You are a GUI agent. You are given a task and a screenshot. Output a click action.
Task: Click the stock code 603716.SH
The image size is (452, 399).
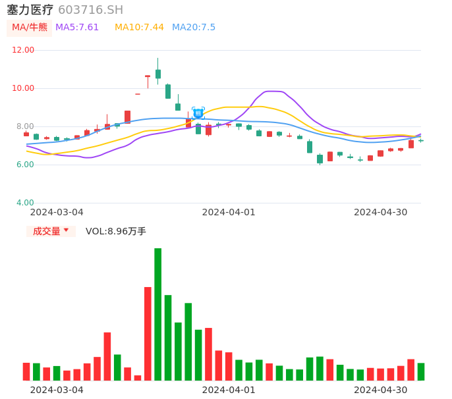91,10
